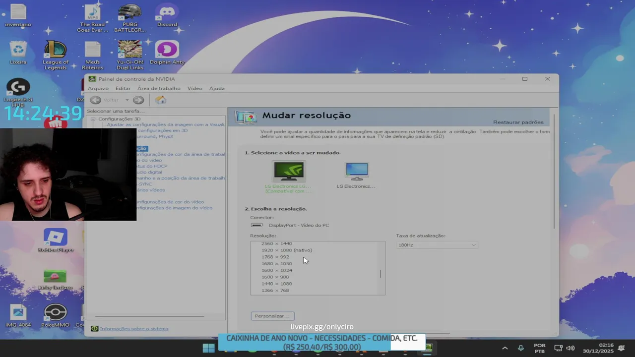
Task: Open desktop size and position task
Action: coord(181,178)
